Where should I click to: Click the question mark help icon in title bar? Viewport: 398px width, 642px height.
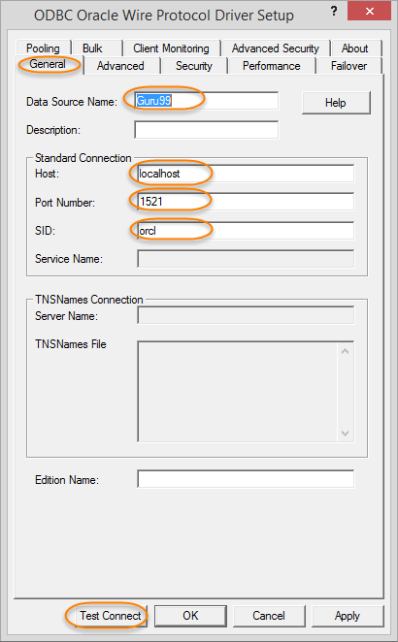[x=334, y=11]
